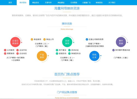Go to the 关于我们 page

point(112,2)
